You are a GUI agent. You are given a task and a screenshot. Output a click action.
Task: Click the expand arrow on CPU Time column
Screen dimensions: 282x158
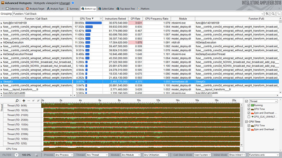[101, 19]
